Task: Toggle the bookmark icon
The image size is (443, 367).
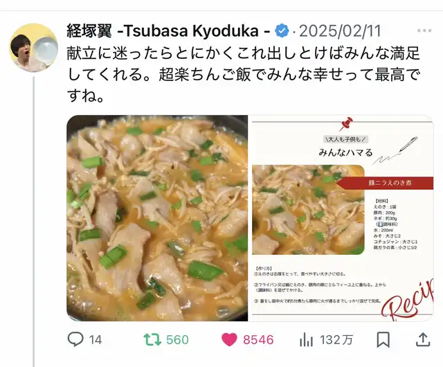Action: click(383, 339)
